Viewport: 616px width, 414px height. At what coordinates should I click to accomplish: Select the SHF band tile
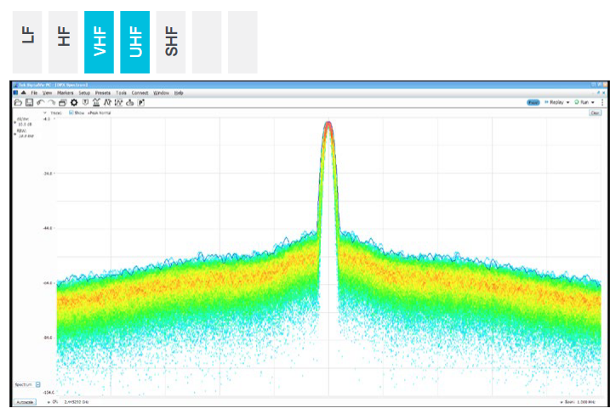[171, 42]
